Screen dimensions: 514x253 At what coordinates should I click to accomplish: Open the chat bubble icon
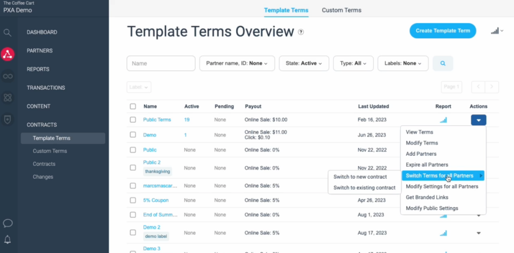pyautogui.click(x=8, y=223)
